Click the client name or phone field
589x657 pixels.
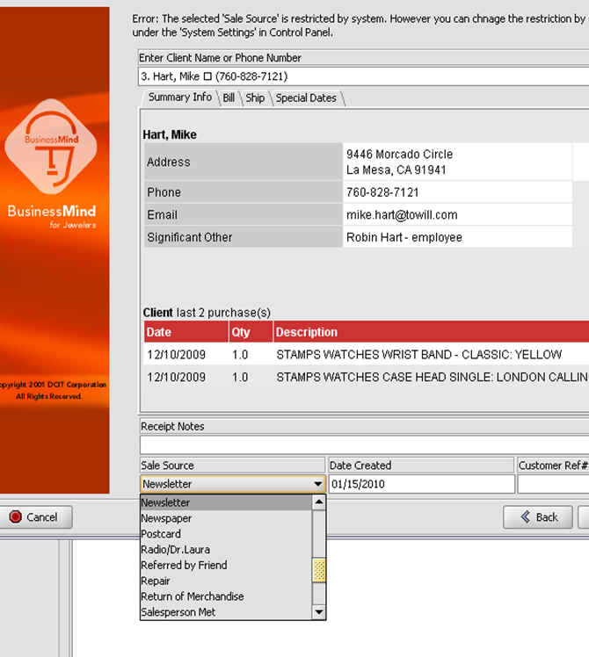[360, 76]
